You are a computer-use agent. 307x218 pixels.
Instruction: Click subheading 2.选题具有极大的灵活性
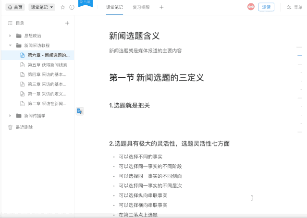[x=170, y=144]
